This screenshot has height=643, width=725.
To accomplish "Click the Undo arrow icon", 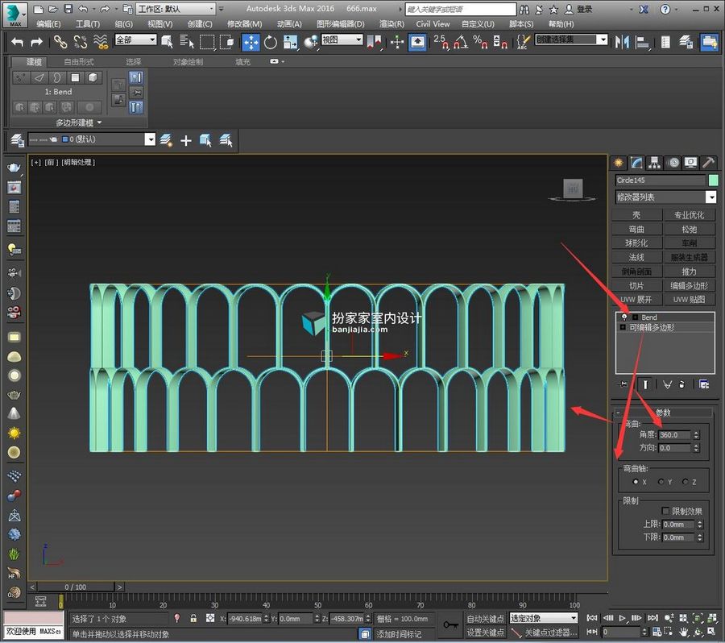I will coord(17,43).
